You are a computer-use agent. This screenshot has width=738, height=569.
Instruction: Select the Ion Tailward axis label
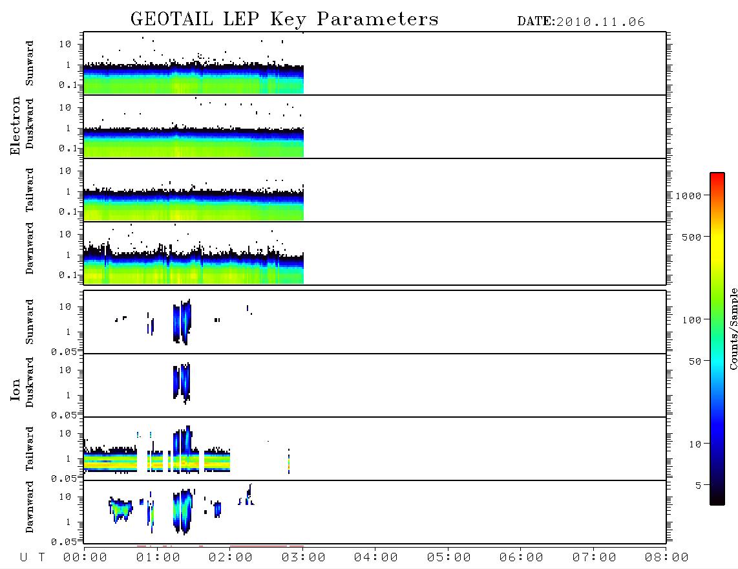tap(30, 449)
